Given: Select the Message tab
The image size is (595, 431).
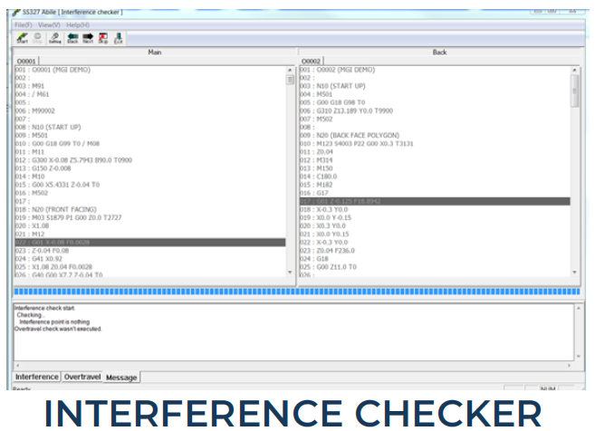Looking at the screenshot, I should (x=122, y=377).
